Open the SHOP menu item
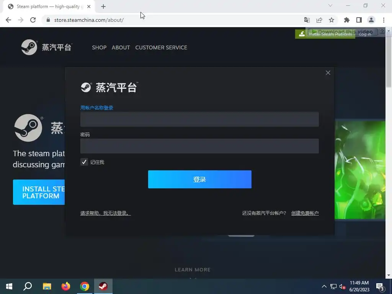This screenshot has width=392, height=294. 99,47
